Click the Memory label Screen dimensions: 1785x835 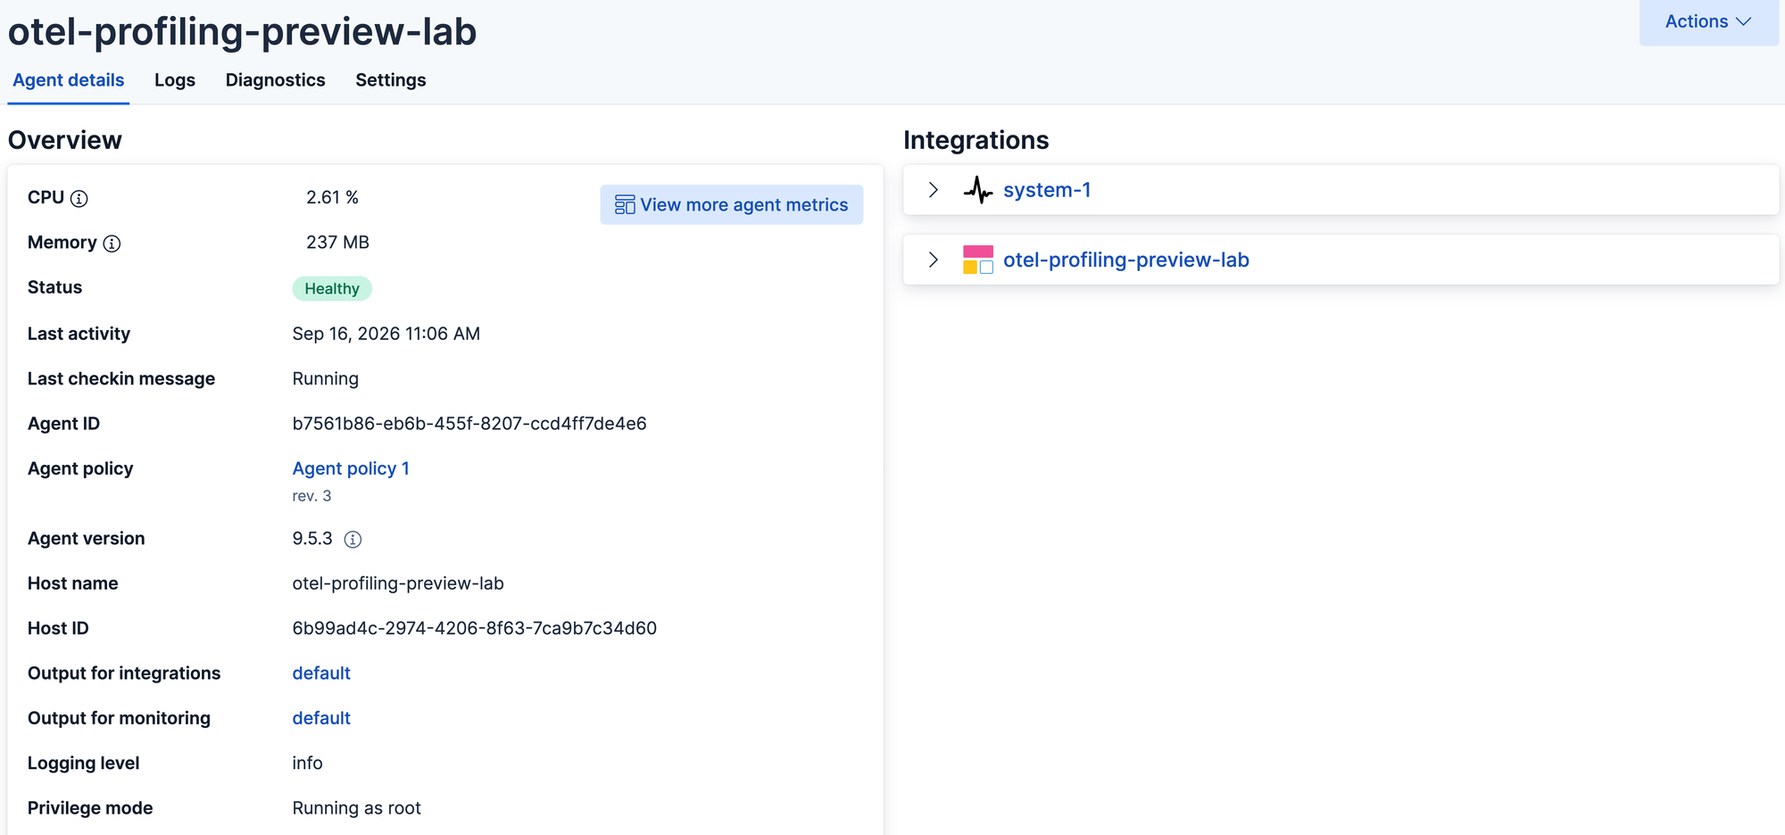click(62, 243)
